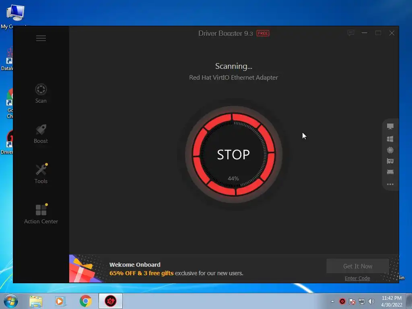Show CPU chip info icon
Image resolution: width=412 pixels, height=309 pixels.
(390, 150)
